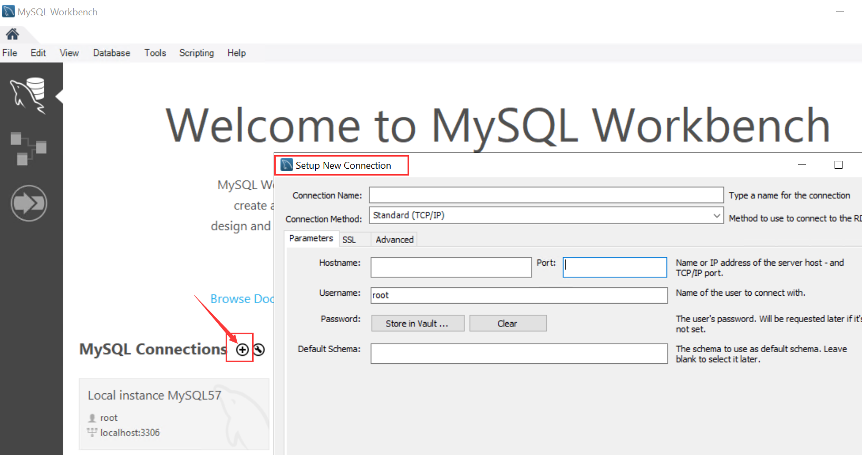The image size is (862, 455).
Task: Open the Local instance MySQL57 connection tile
Action: pos(174,413)
